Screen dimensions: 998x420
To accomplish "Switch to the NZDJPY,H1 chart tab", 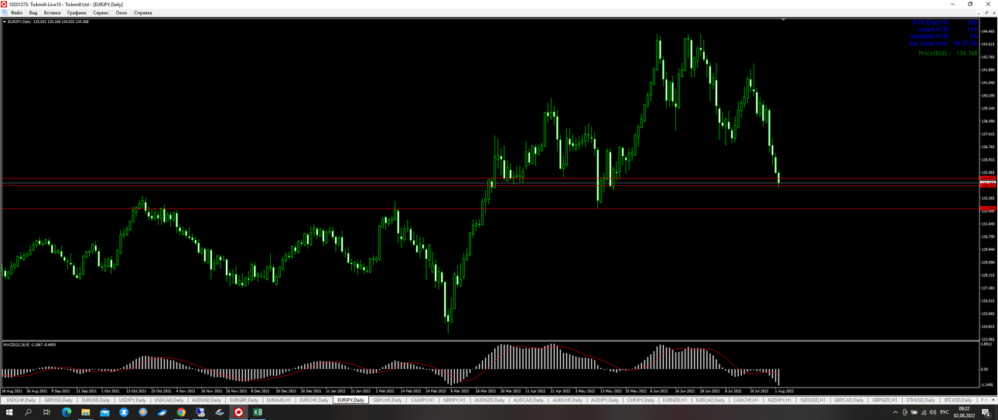I will click(780, 400).
